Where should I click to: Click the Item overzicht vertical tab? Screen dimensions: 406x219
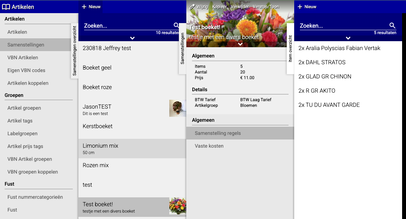[x=290, y=49]
